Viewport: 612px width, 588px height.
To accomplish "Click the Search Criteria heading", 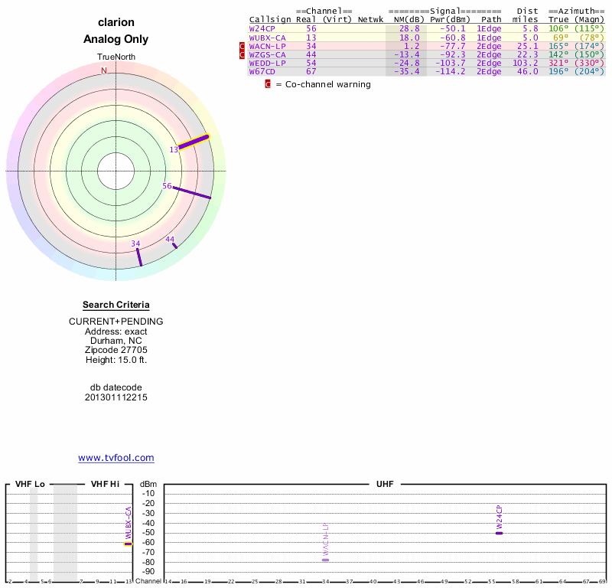I will pos(116,305).
